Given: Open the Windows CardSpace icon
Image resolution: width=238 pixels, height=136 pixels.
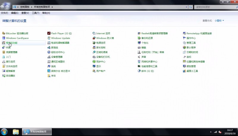Looking at the screenshot, I should point(4,38).
